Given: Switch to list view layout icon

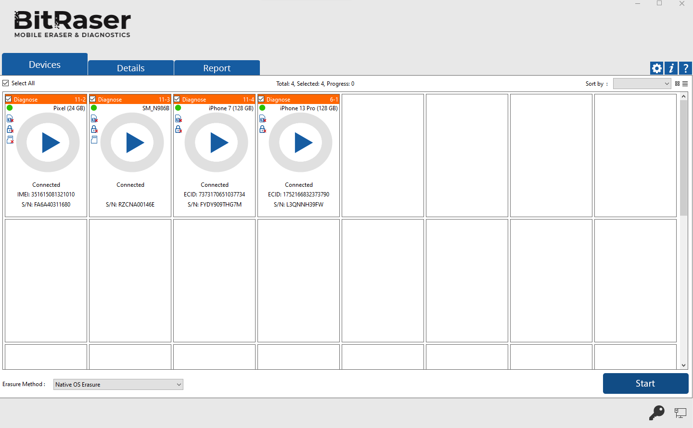Looking at the screenshot, I should pyautogui.click(x=685, y=84).
